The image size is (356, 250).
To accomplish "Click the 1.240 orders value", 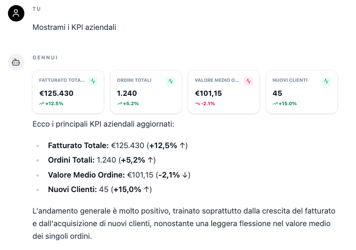I will [127, 93].
